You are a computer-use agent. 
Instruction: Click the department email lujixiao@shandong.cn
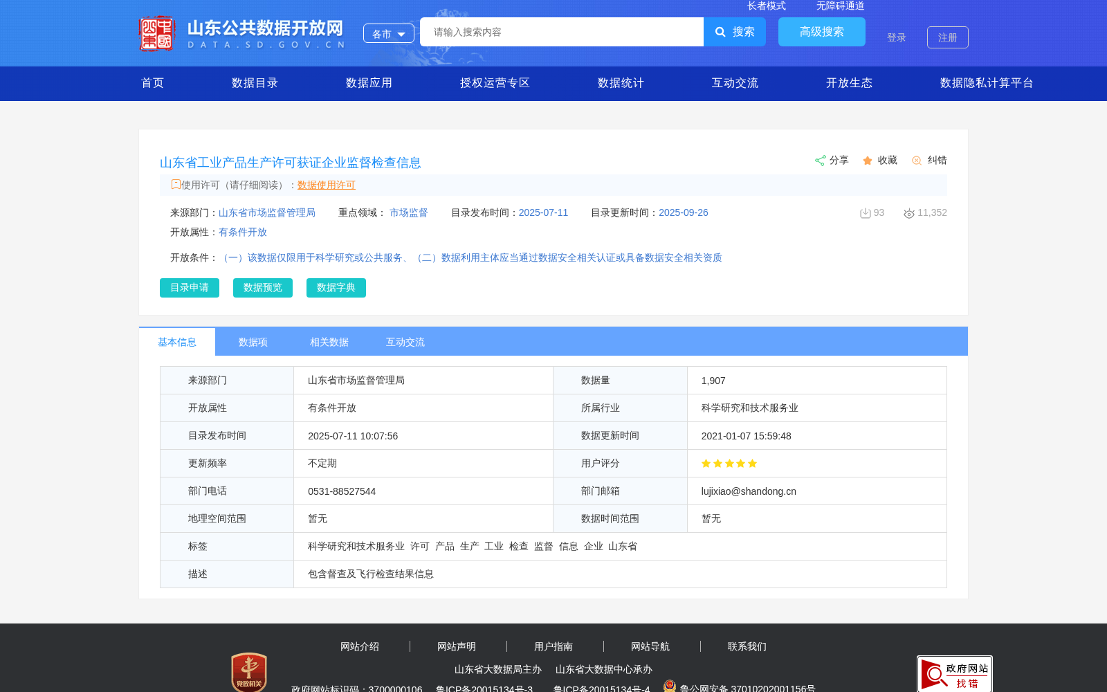749,491
